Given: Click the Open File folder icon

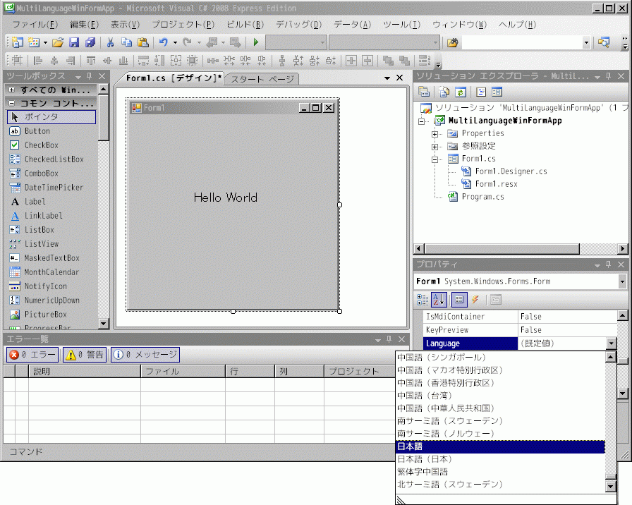Looking at the screenshot, I should (x=58, y=42).
